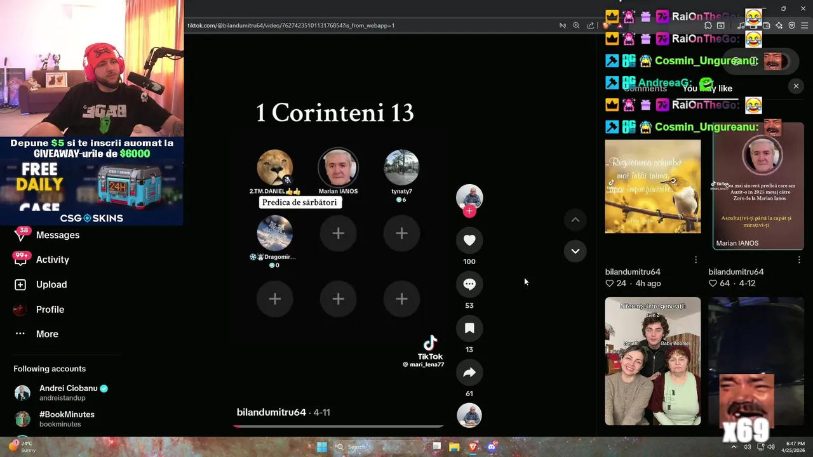Image resolution: width=813 pixels, height=457 pixels.
Task: Share the video using the arrow icon
Action: coord(469,373)
